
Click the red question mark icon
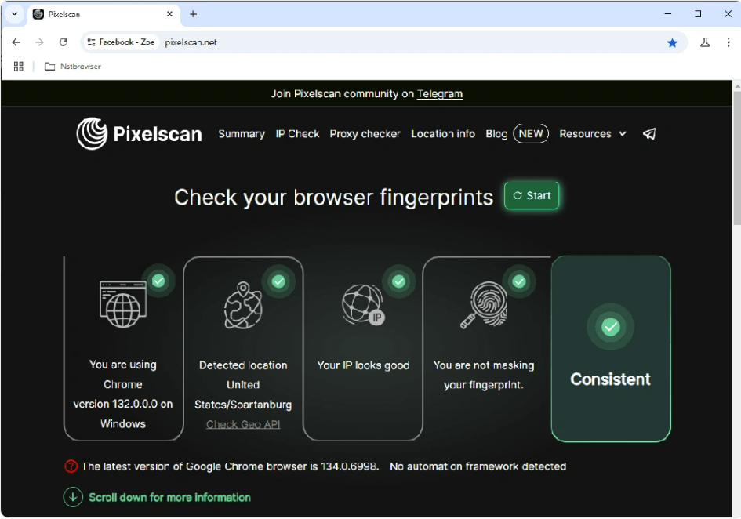click(x=71, y=466)
